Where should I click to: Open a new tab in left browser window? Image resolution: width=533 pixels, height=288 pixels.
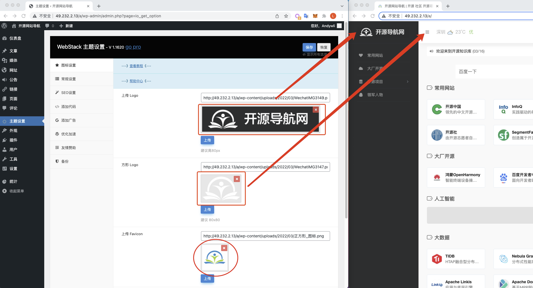tap(99, 6)
